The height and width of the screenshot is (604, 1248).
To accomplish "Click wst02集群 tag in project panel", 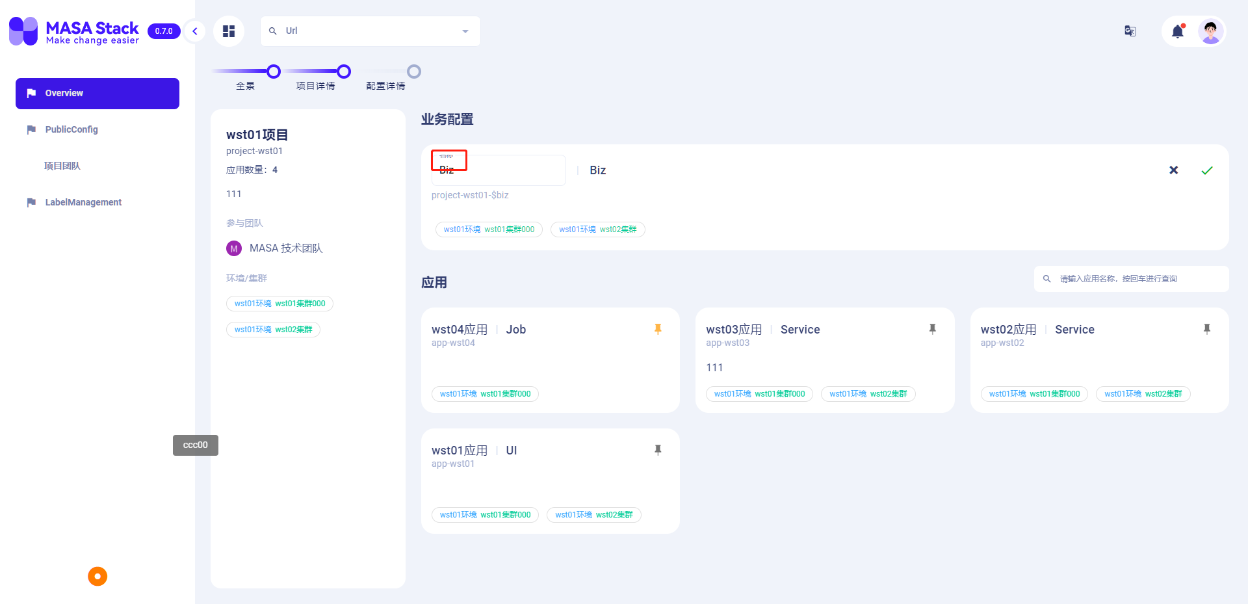I will click(273, 330).
